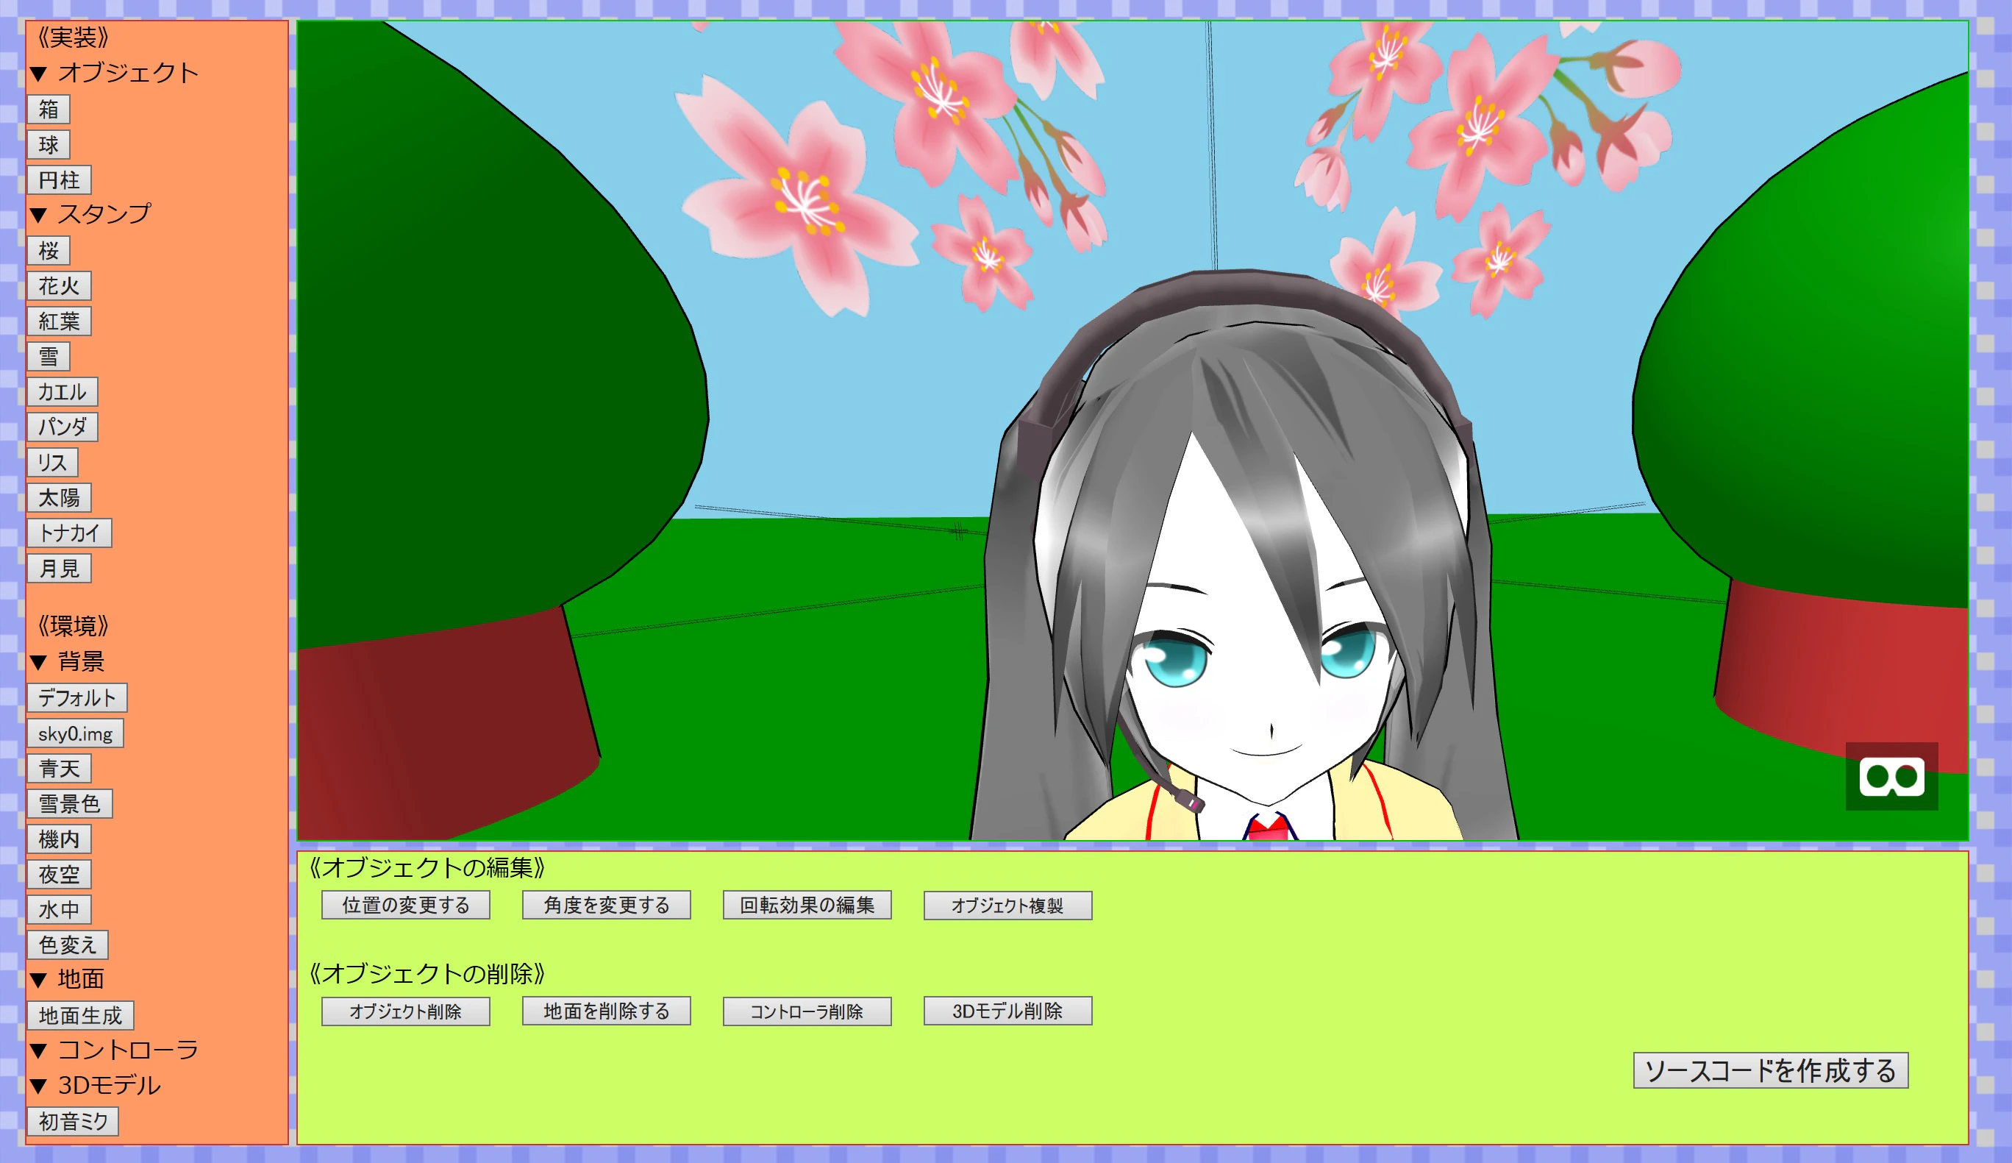This screenshot has height=1163, width=2012.
Task: Expand the コントローラ section
Action: (x=113, y=1050)
